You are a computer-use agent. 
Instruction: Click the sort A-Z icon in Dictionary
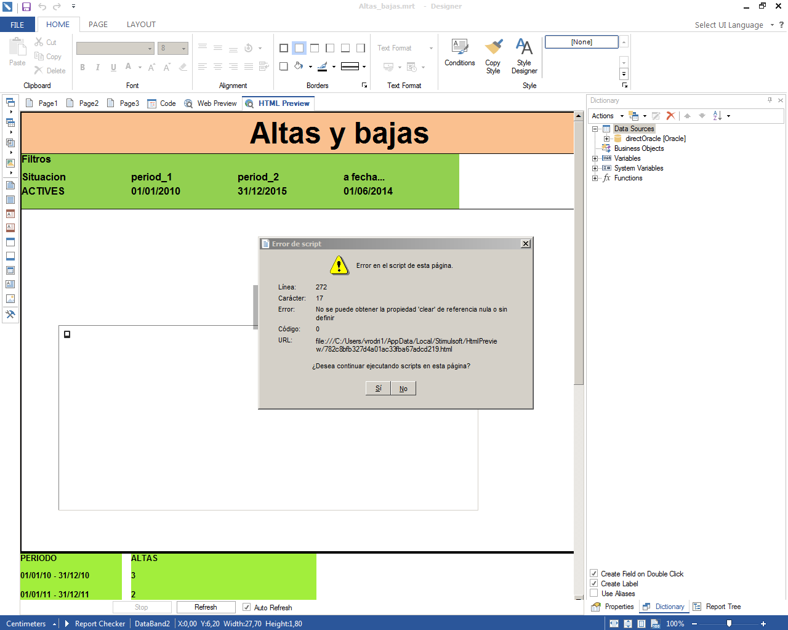tap(717, 116)
